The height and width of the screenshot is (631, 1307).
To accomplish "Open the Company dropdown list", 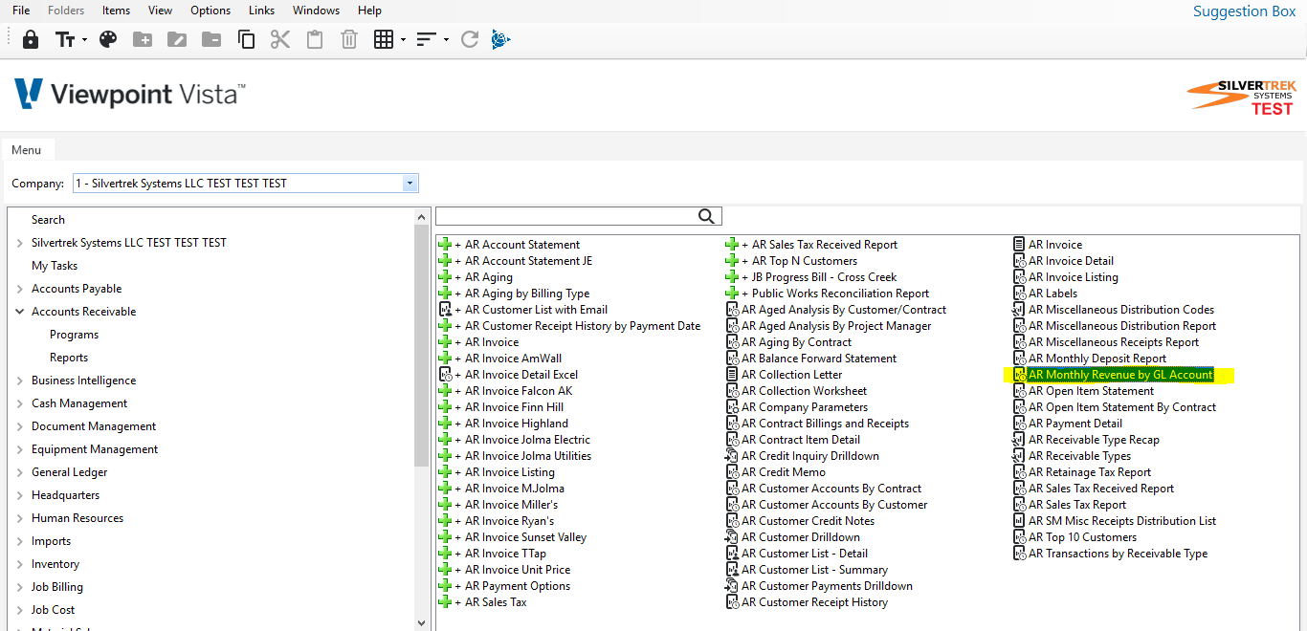I will (x=410, y=184).
